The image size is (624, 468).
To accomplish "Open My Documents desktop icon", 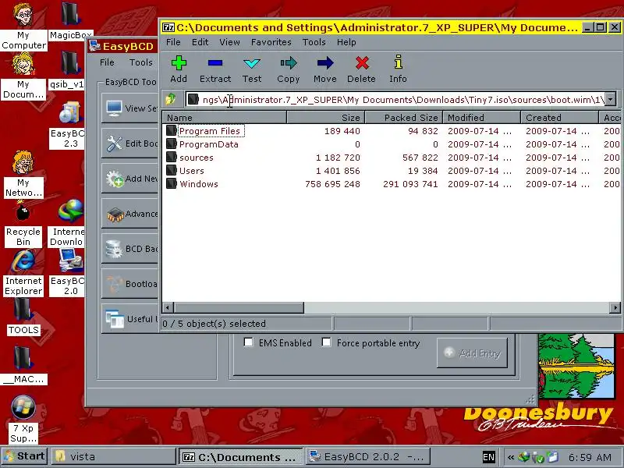I will click(23, 76).
